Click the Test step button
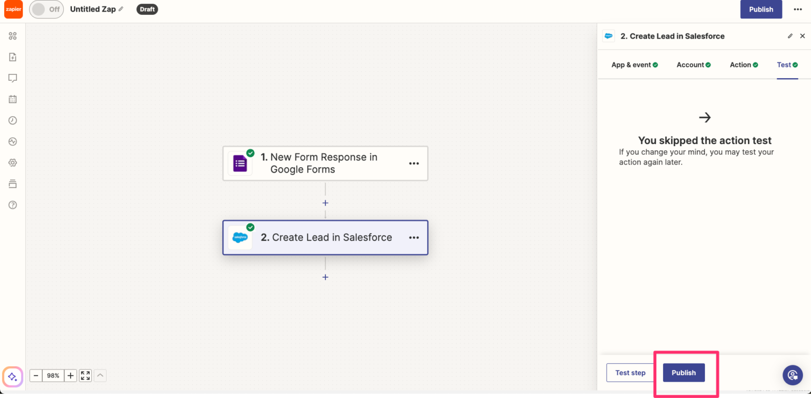Screen dimensions: 811x398 tap(630, 373)
